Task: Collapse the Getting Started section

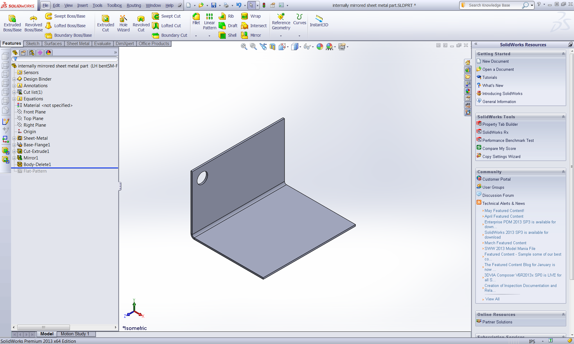Action: coord(563,54)
